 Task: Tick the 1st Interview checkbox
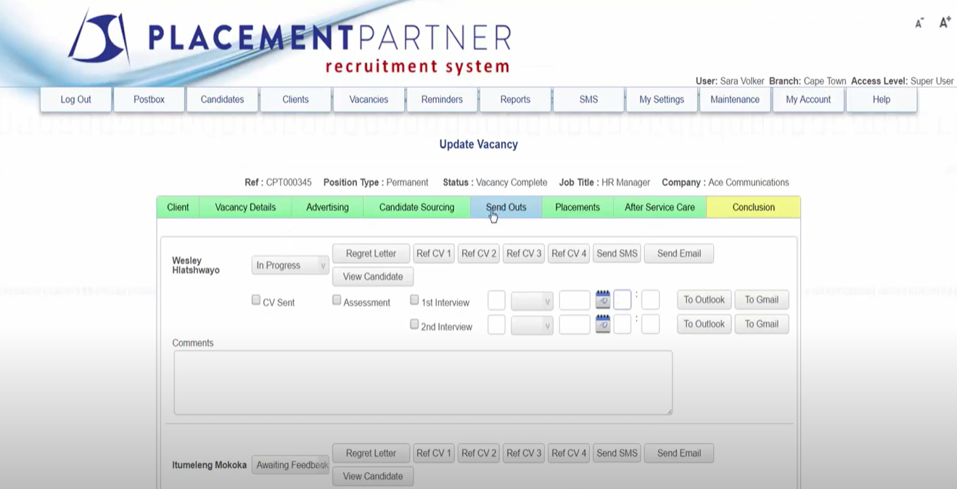[414, 300]
